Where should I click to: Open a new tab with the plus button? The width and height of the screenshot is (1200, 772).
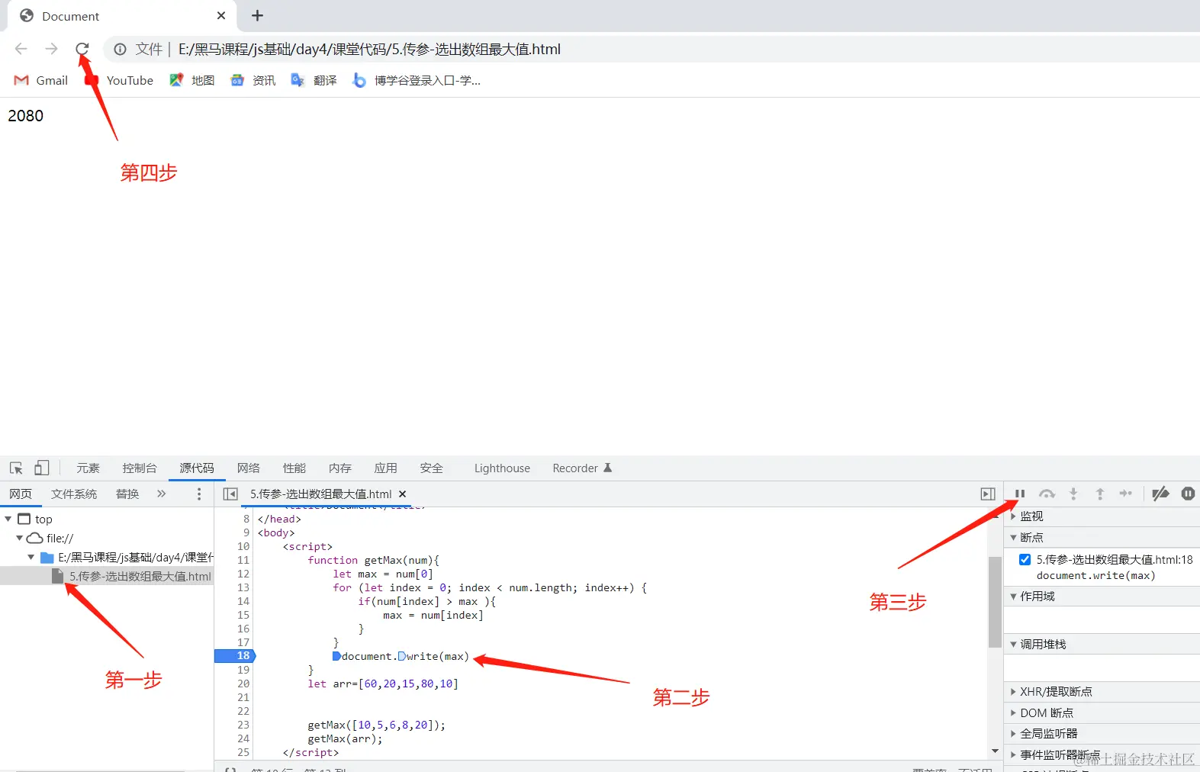257,15
